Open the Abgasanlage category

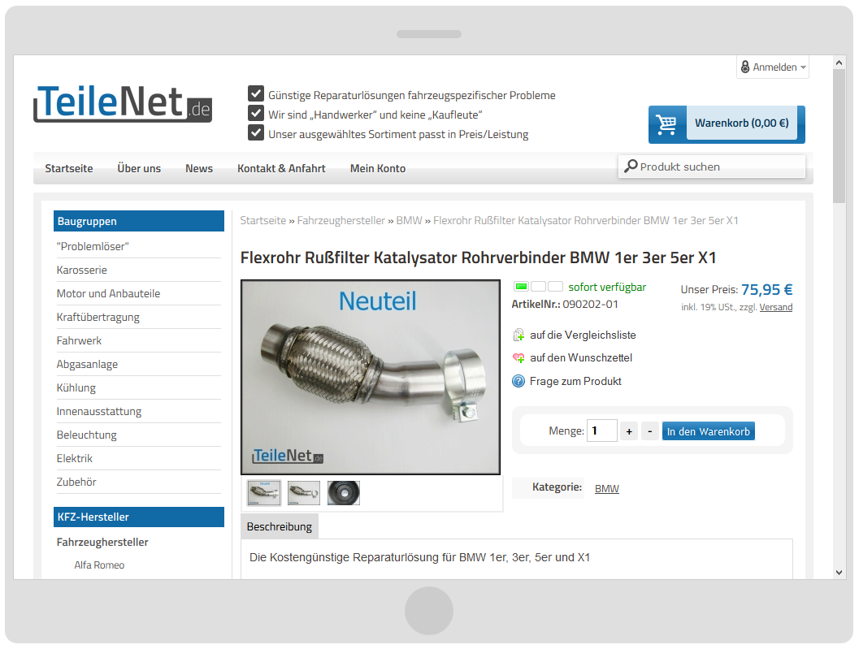(x=87, y=364)
